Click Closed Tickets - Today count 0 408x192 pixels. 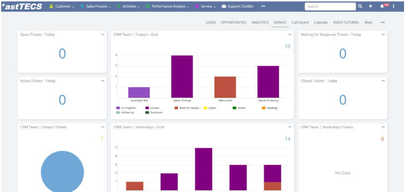point(343,100)
